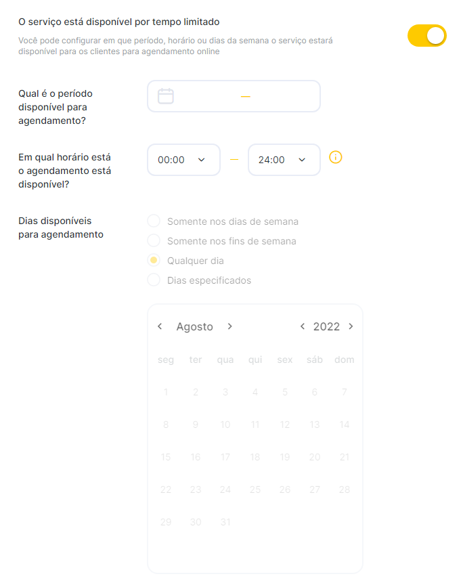Open the 00:00 start time dropdown
The image size is (461, 587).
183,160
